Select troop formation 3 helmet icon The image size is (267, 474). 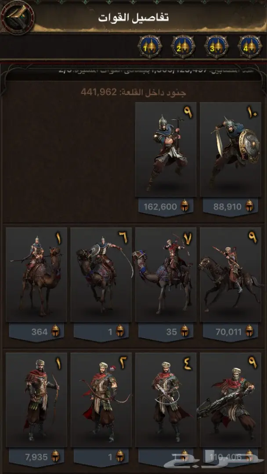coord(216,47)
